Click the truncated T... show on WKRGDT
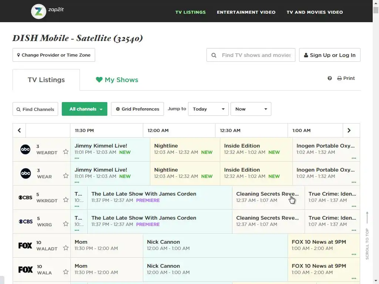The height and width of the screenshot is (284, 379). [79, 197]
